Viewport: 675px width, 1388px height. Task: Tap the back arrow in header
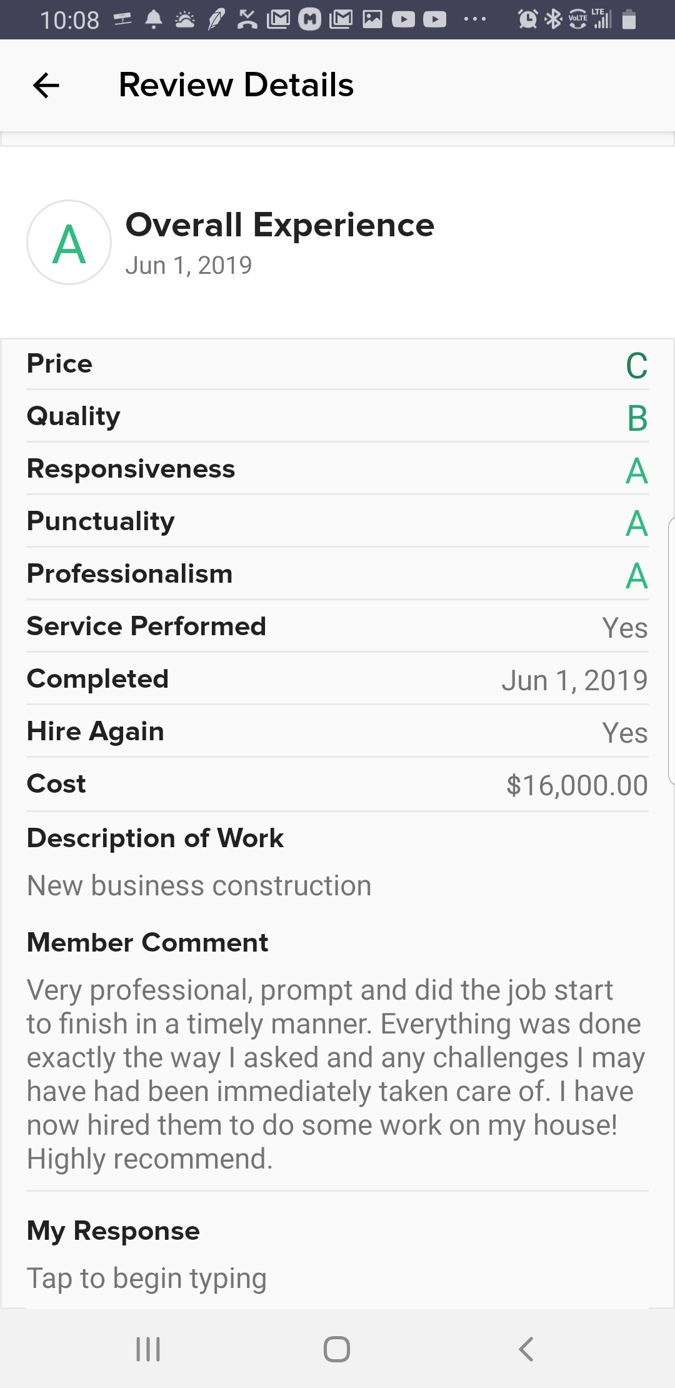pyautogui.click(x=46, y=86)
